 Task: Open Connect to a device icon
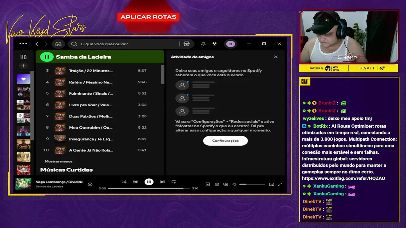point(226,184)
